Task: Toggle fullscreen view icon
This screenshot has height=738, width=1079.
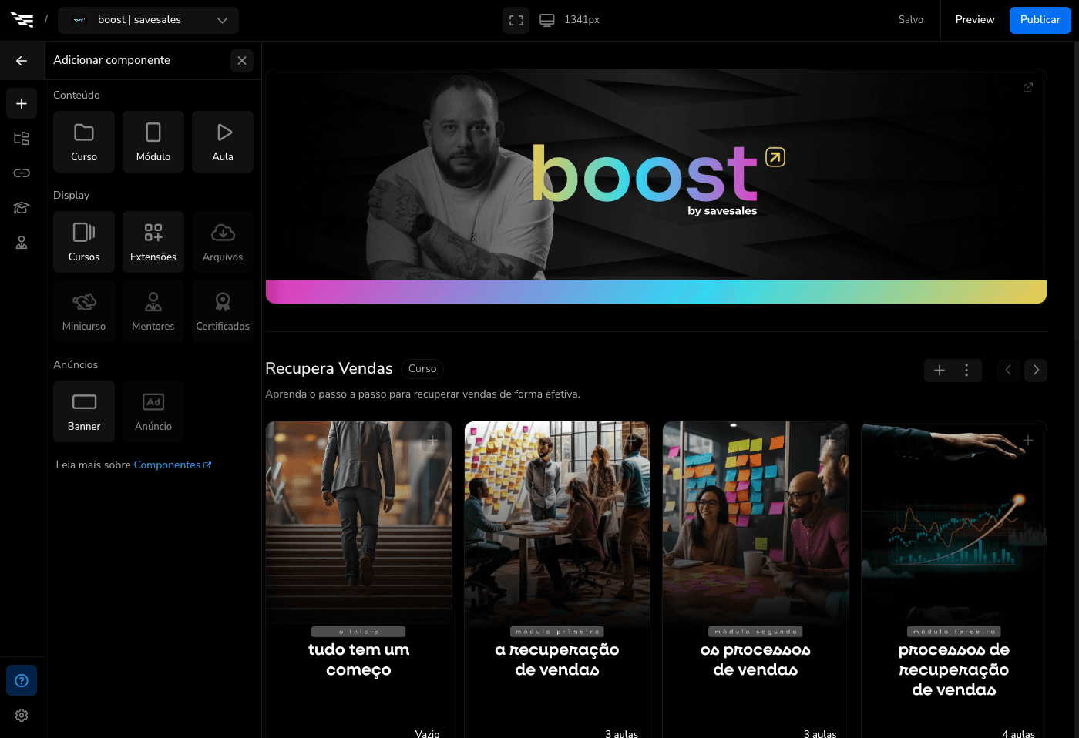Action: pos(516,20)
